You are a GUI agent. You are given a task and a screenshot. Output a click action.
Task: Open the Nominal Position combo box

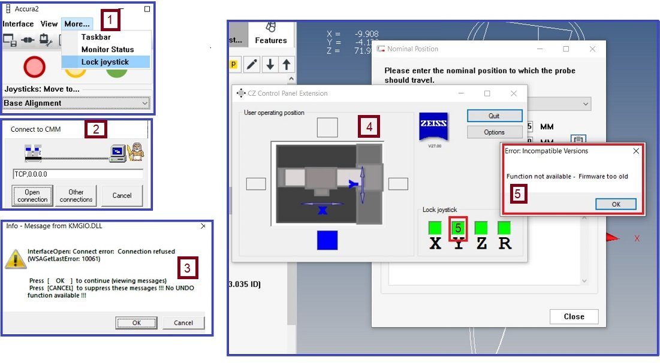(559, 104)
